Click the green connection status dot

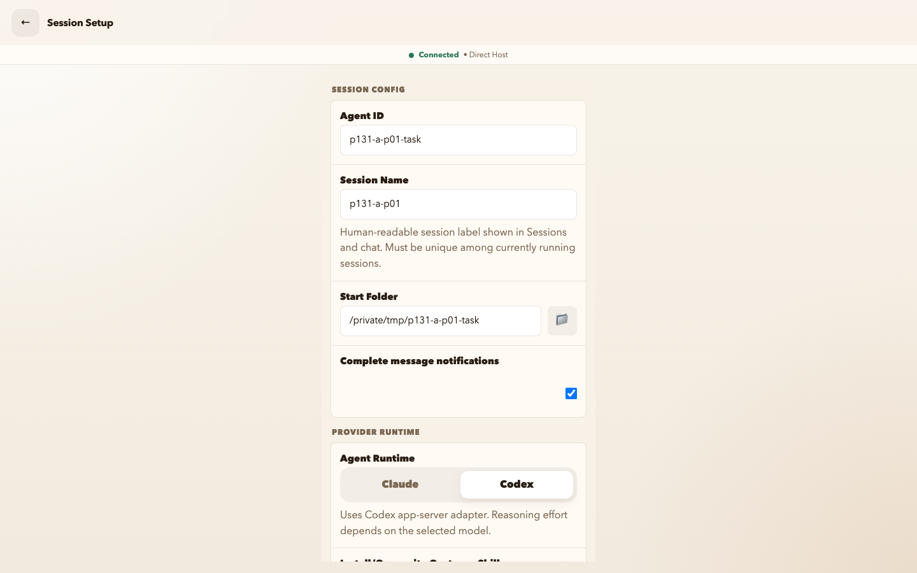[x=411, y=55]
